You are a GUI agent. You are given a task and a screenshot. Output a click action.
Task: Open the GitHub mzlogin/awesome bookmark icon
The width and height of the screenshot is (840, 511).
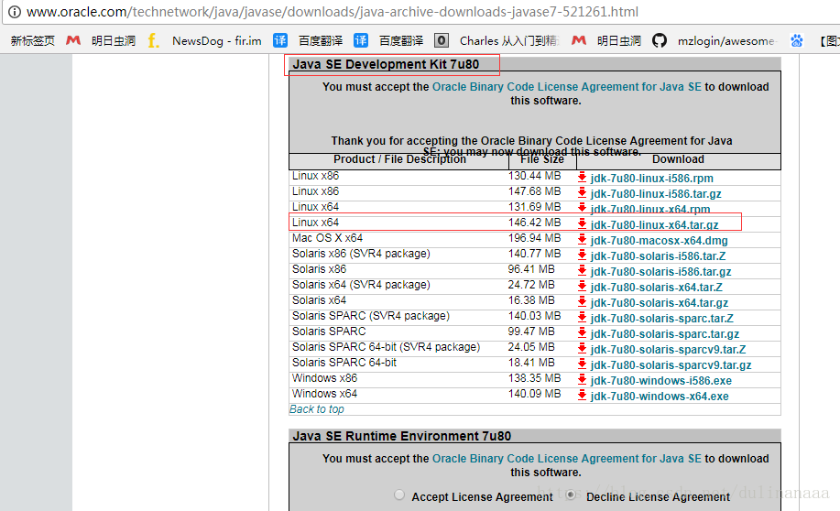click(660, 40)
